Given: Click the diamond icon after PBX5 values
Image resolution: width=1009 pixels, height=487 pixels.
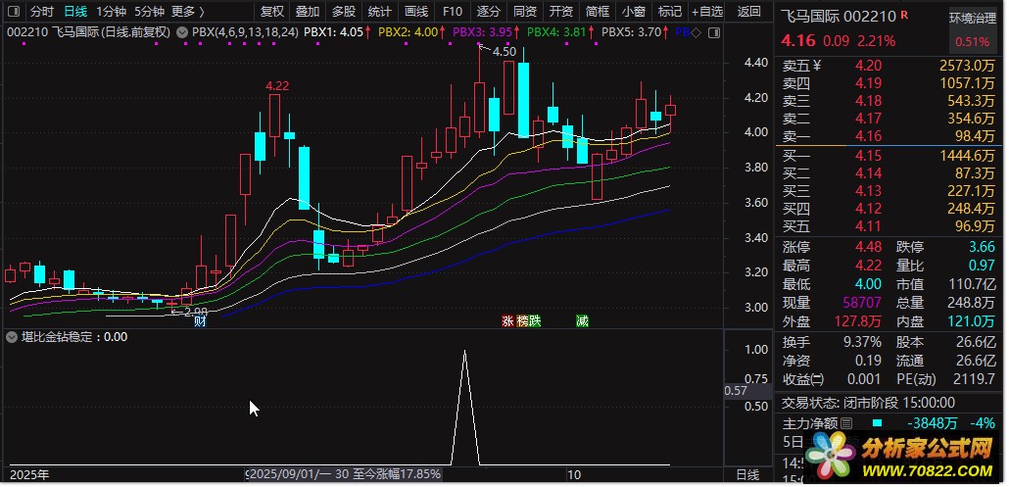Looking at the screenshot, I should click(696, 32).
